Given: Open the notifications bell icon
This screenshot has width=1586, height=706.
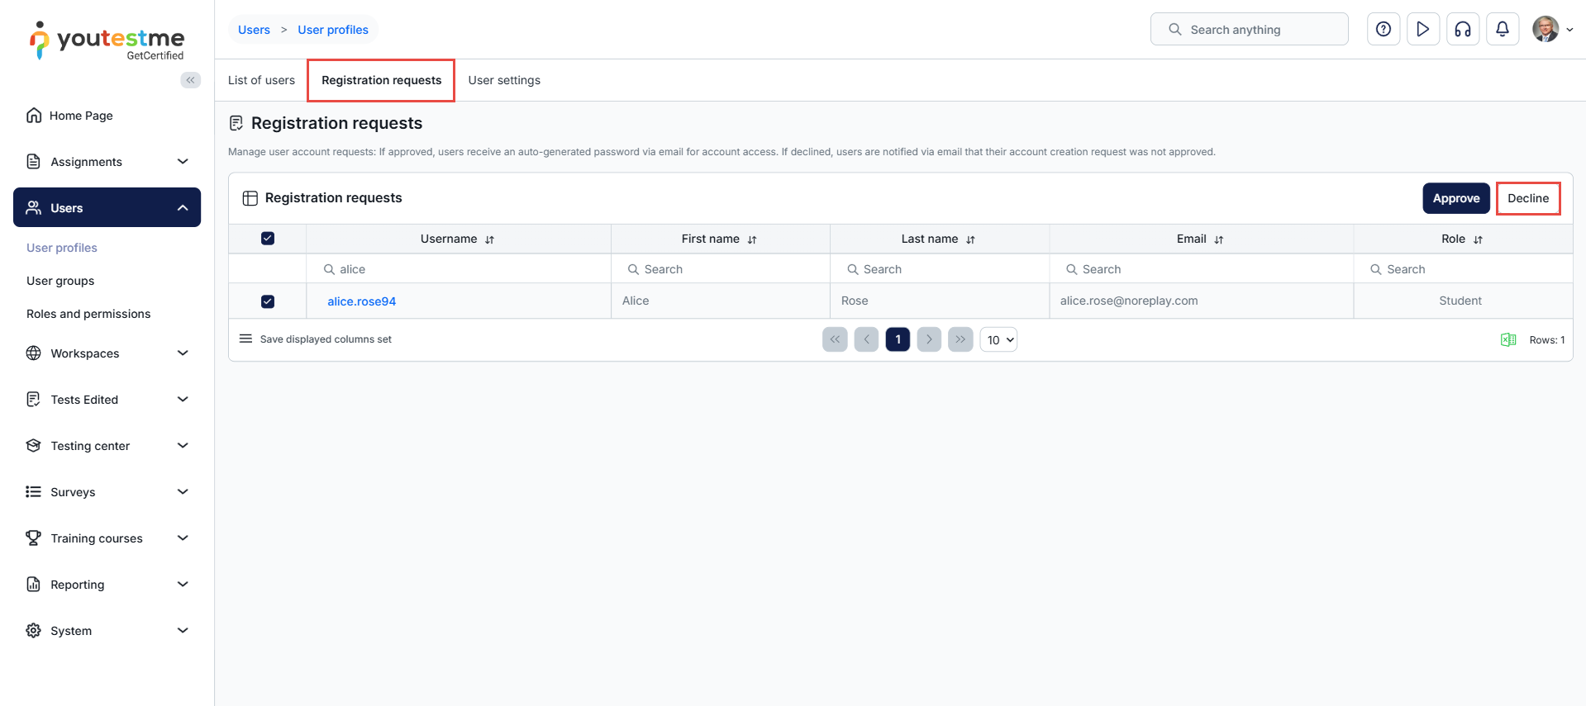Looking at the screenshot, I should point(1502,30).
